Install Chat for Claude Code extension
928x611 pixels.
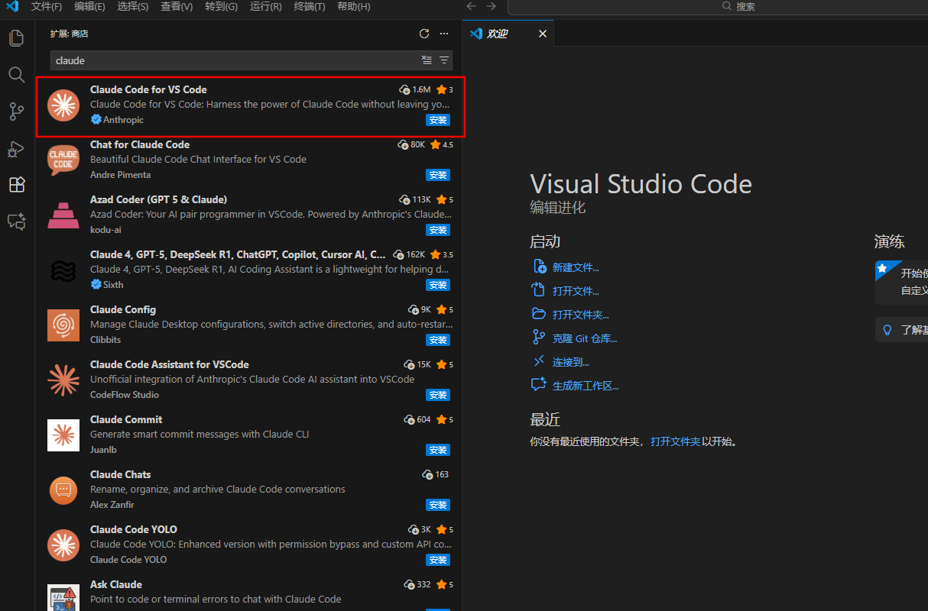438,175
